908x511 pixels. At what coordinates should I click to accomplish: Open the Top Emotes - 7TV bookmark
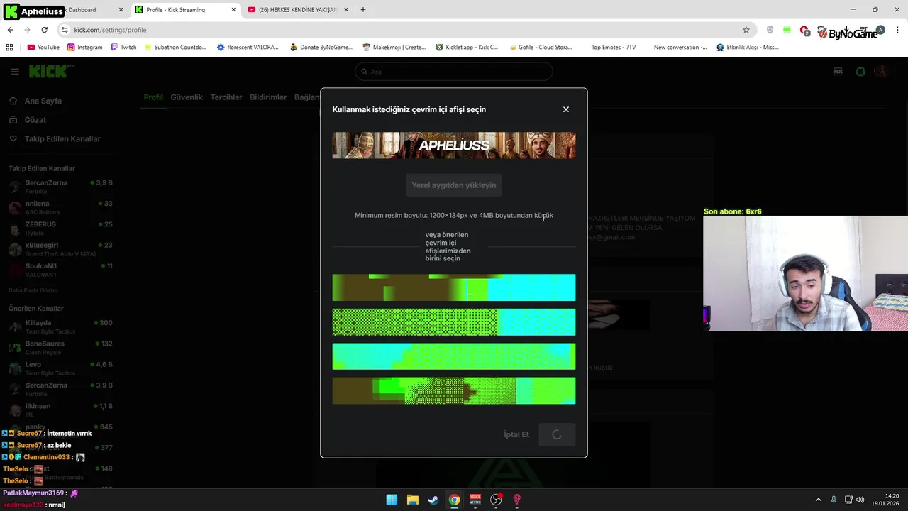[x=613, y=48]
